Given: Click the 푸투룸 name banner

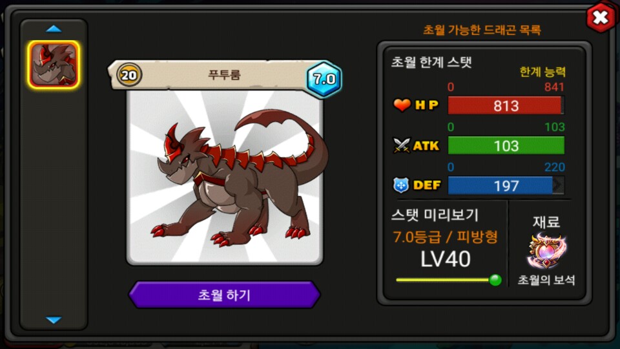Looking at the screenshot, I should [224, 75].
